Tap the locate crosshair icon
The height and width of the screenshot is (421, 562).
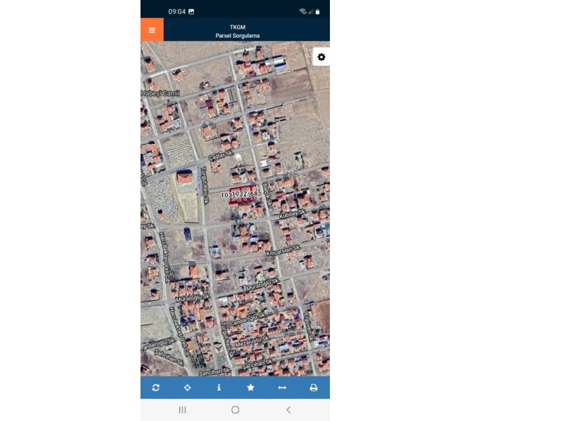coord(187,387)
